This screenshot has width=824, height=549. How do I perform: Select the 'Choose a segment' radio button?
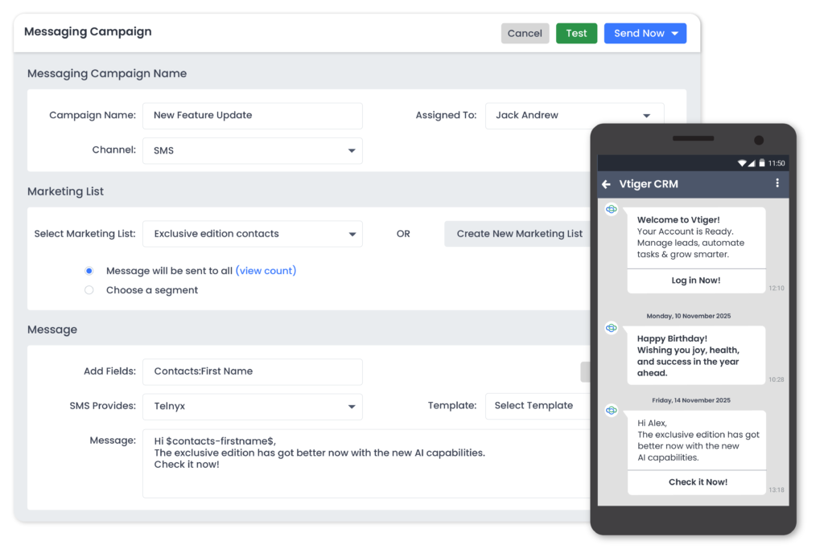(x=89, y=290)
